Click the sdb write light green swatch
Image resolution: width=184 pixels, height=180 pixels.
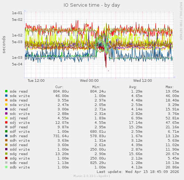pyautogui.click(x=6, y=167)
